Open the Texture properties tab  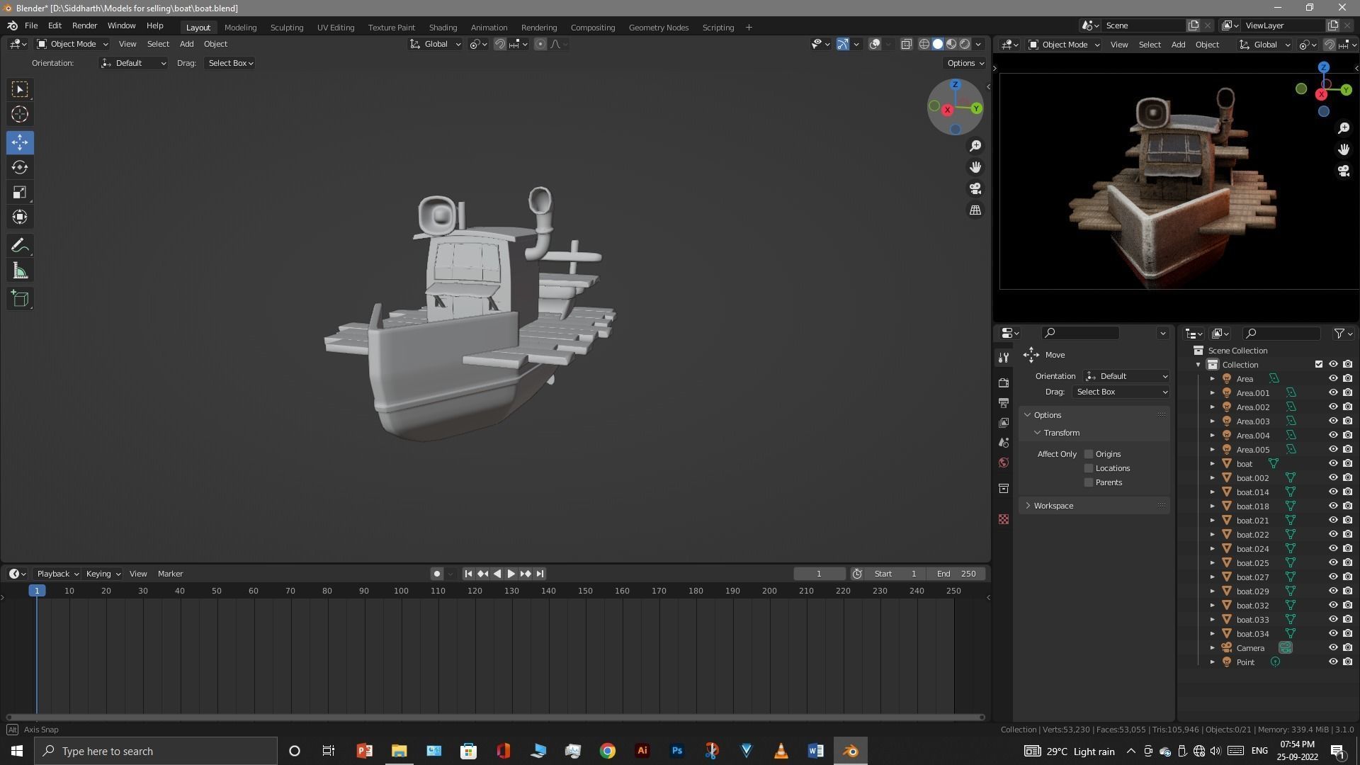point(1003,519)
